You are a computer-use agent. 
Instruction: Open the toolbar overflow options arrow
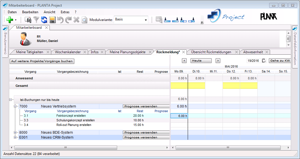[202, 23]
